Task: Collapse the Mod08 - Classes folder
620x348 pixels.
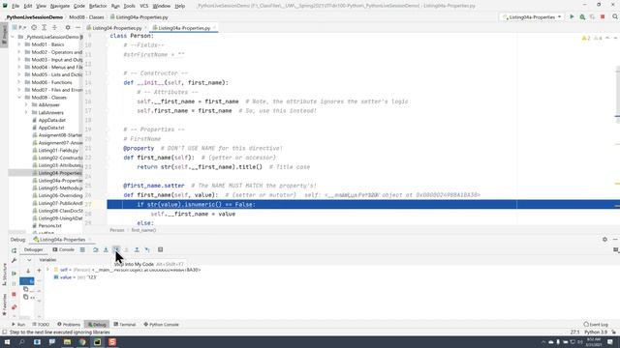Action: coord(19,98)
